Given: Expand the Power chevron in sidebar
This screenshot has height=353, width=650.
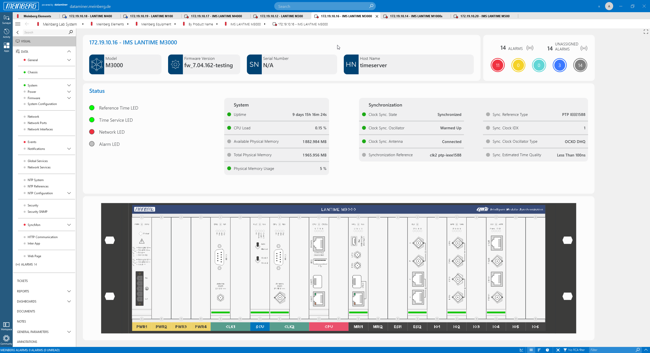Looking at the screenshot, I should coord(69,92).
